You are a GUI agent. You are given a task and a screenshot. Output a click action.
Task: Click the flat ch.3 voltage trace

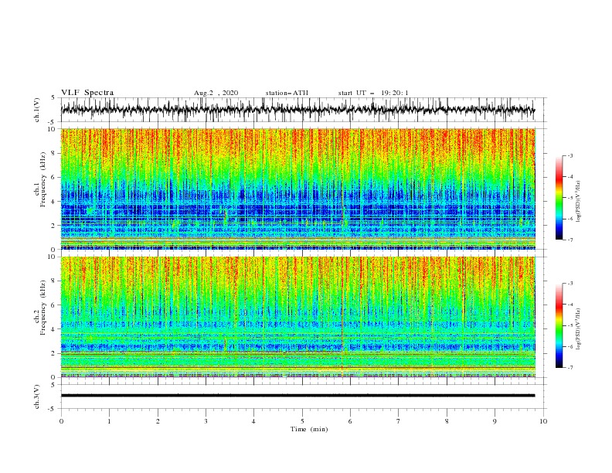click(297, 396)
